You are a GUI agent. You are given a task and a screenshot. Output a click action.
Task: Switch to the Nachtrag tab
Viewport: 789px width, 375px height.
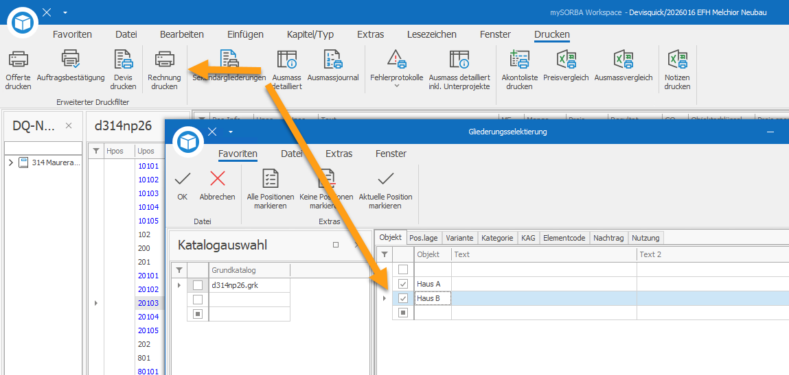609,238
